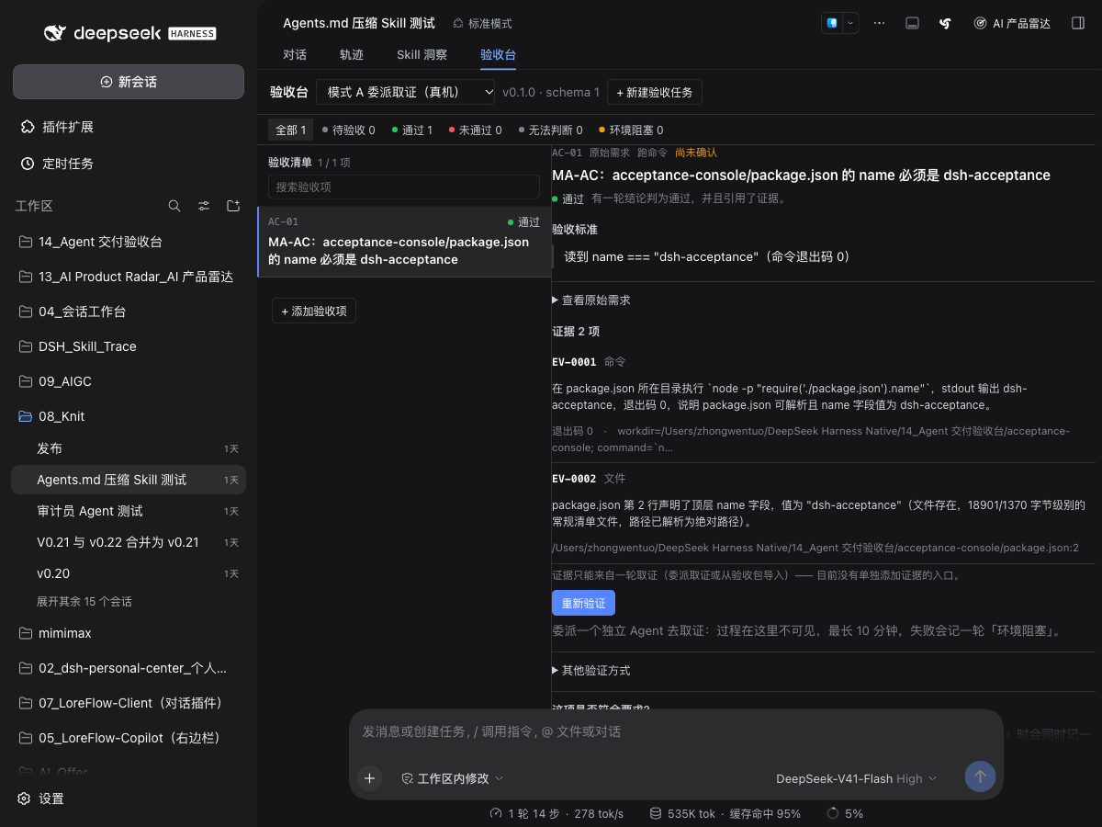Screen dimensions: 1102x827
Task: Click the 标准模式 mode indicator
Action: 483,23
